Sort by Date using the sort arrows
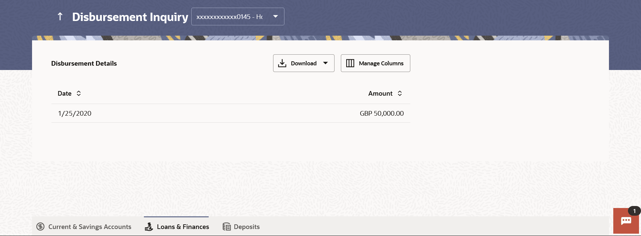Viewport: 641px width, 236px height. pyautogui.click(x=79, y=93)
